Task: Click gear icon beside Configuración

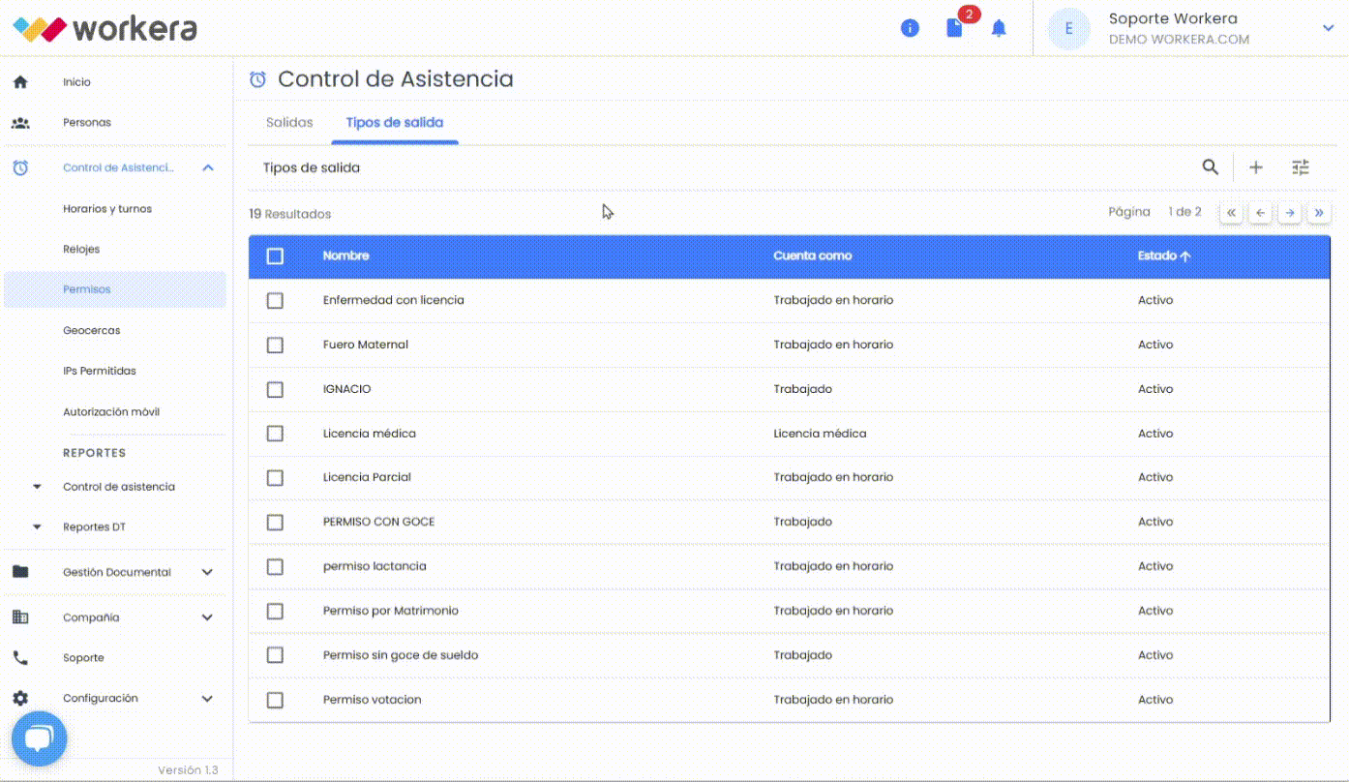Action: tap(20, 698)
